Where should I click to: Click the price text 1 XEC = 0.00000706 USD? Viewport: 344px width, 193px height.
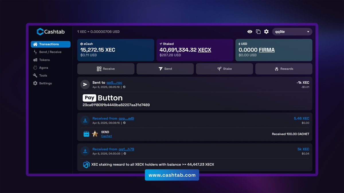(x=98, y=32)
